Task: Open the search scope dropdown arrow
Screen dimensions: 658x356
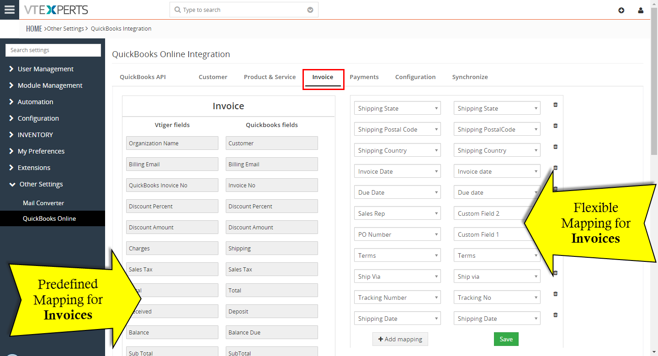Action: tap(310, 10)
